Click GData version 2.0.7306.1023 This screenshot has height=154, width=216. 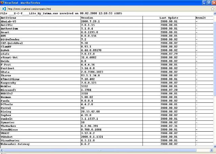pos(92,72)
